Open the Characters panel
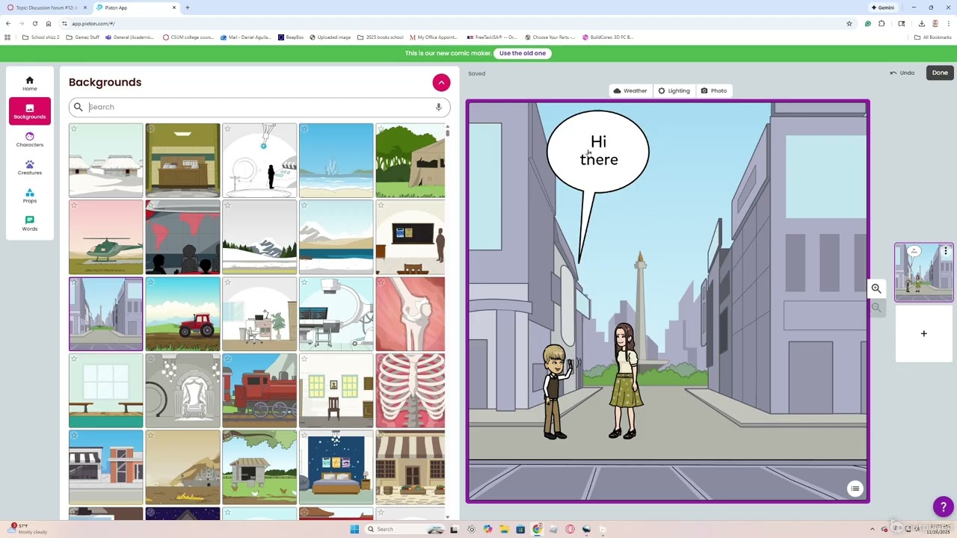Viewport: 957px width, 538px height. point(30,140)
